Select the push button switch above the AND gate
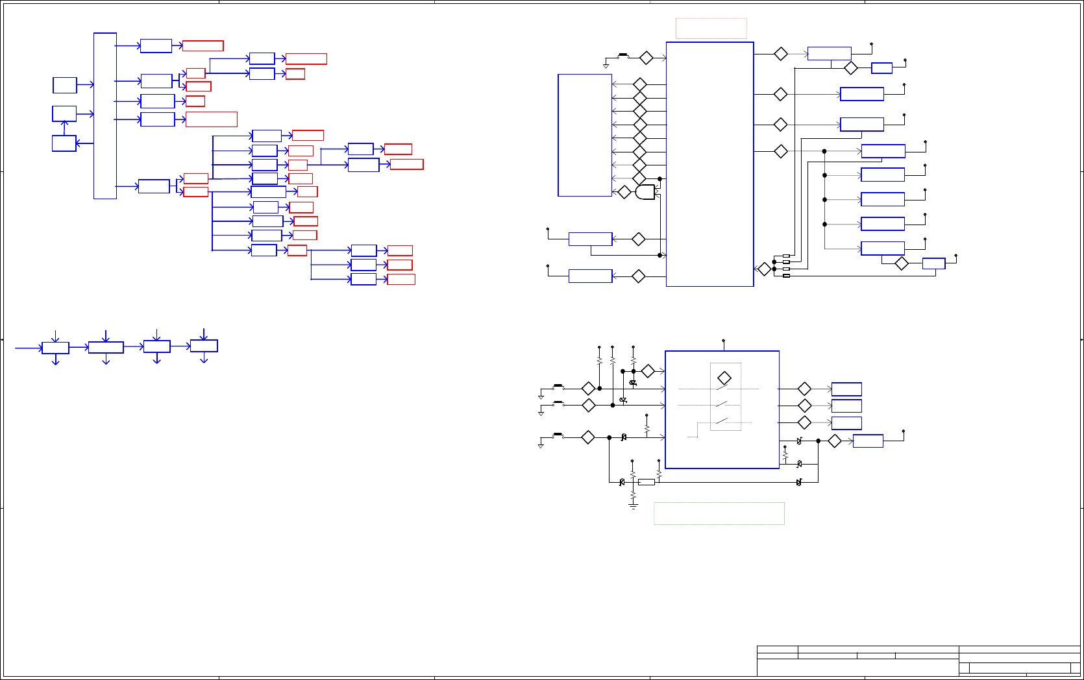 [623, 56]
